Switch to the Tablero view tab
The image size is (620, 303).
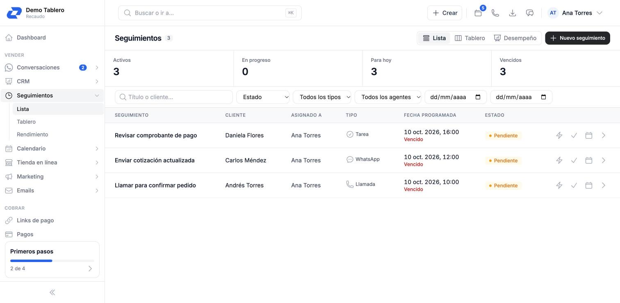(470, 38)
